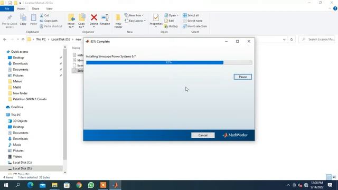The height and width of the screenshot is (190, 338).
Task: Open Microsoft Edge from taskbar
Action: point(31,185)
